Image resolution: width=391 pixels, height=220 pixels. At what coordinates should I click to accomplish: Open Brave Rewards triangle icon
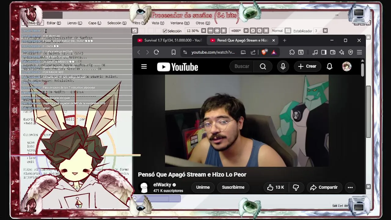[x=273, y=52]
